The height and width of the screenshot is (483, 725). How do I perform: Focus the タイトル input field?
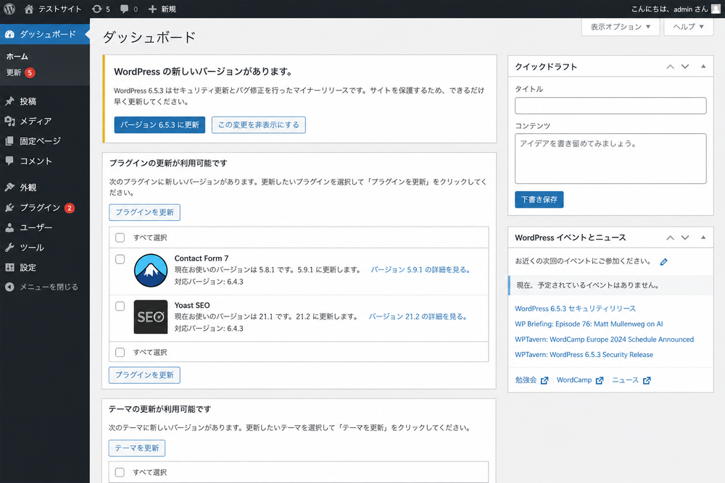(610, 106)
